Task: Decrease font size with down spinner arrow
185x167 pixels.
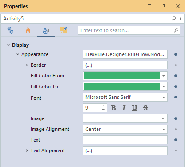Action: tap(103, 110)
